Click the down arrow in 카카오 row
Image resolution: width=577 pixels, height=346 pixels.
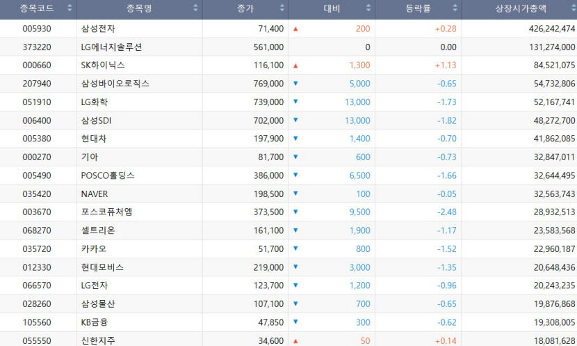point(295,249)
